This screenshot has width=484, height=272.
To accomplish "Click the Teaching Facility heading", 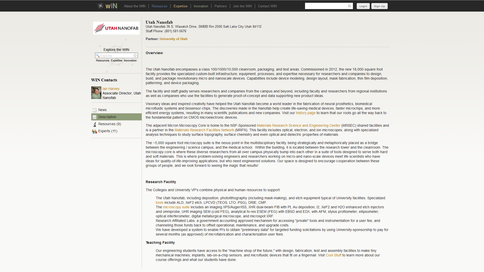I will click(x=160, y=243).
